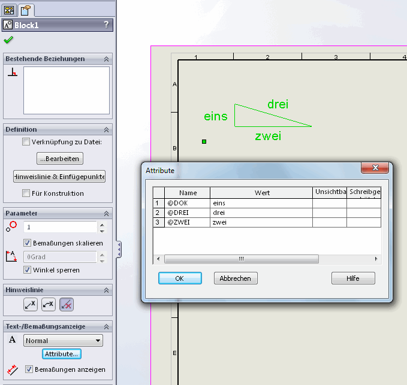
Task: Increase scale value with up arrow
Action: (102, 225)
